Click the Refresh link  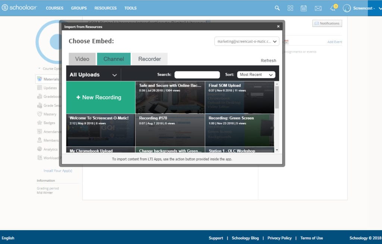[x=269, y=61]
